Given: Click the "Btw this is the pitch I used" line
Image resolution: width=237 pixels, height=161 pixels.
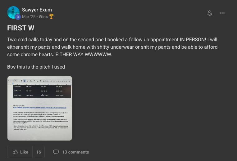Looking at the screenshot, I should coord(36,67).
